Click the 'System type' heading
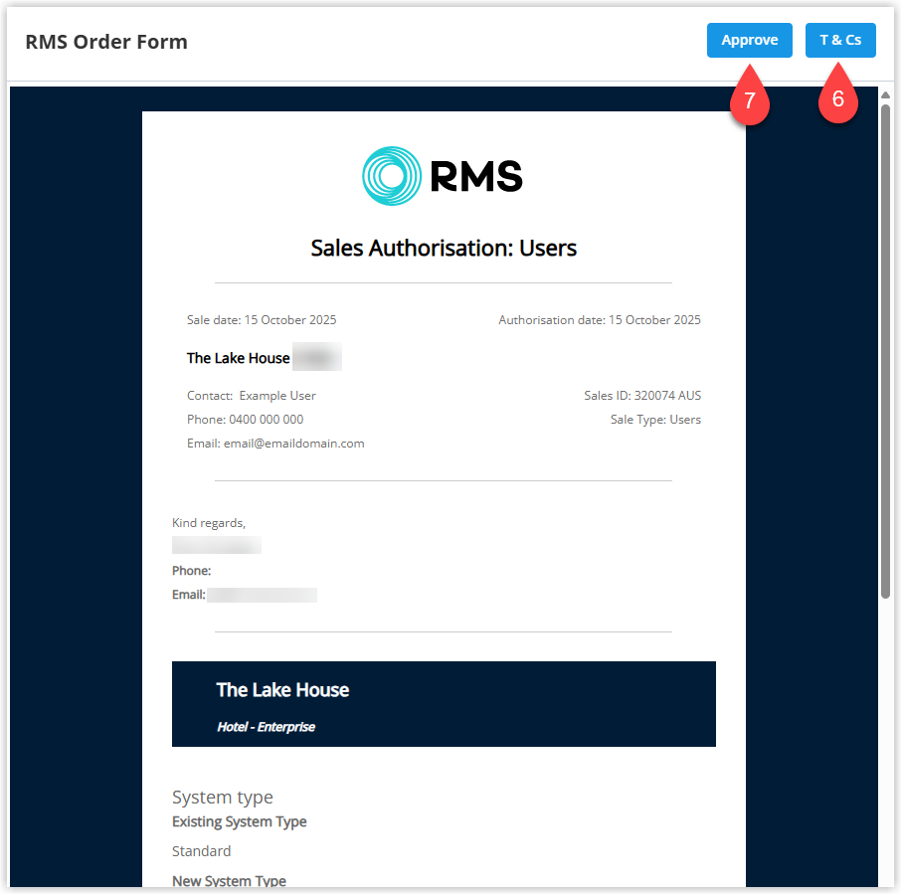The height and width of the screenshot is (895, 902). tap(223, 798)
